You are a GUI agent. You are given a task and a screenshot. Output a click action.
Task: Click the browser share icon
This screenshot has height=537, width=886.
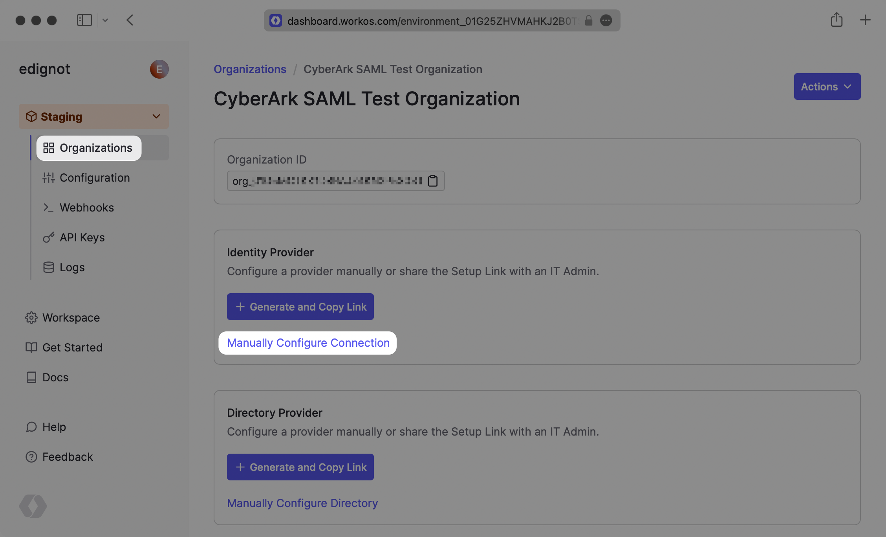point(837,20)
